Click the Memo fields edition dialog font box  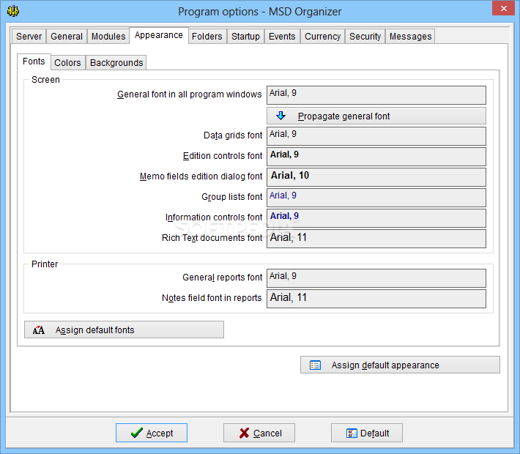point(376,177)
